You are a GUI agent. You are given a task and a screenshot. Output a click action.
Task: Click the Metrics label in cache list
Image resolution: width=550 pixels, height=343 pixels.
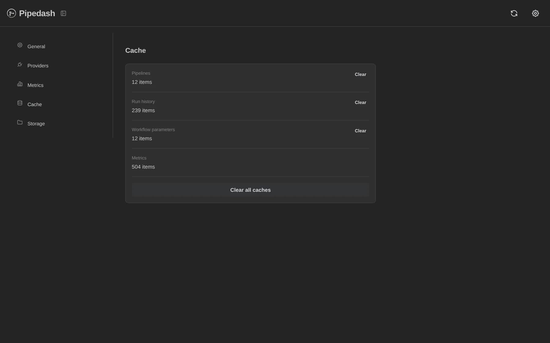pyautogui.click(x=139, y=158)
